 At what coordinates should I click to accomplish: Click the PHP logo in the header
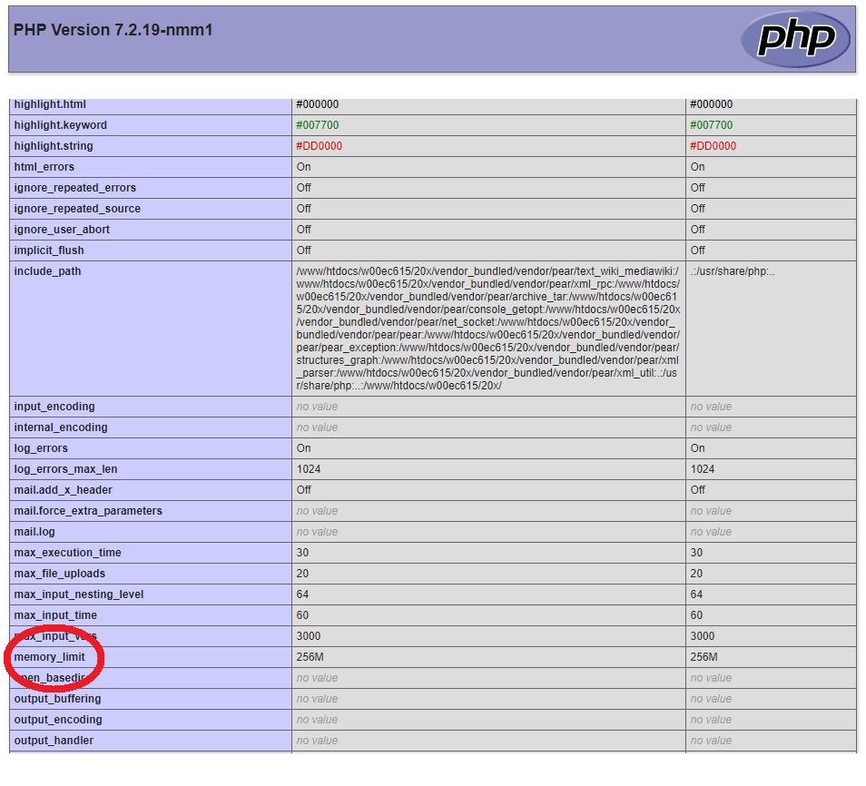tap(795, 39)
